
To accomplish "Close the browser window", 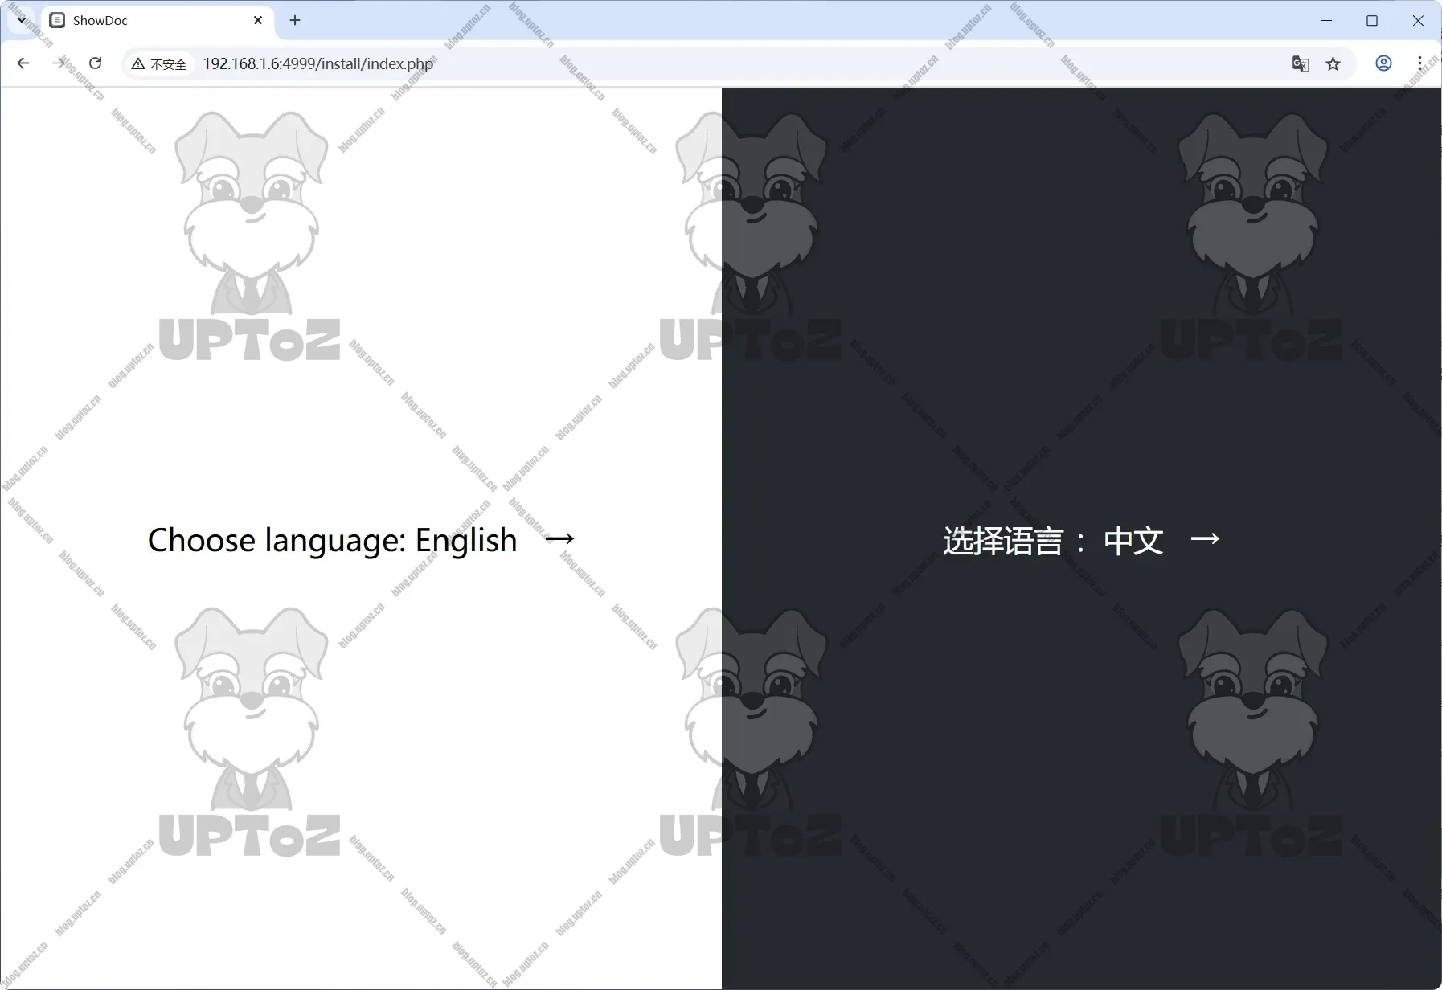I will (x=1418, y=20).
